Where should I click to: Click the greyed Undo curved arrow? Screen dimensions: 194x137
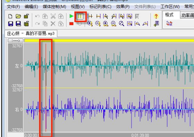click(x=37, y=16)
